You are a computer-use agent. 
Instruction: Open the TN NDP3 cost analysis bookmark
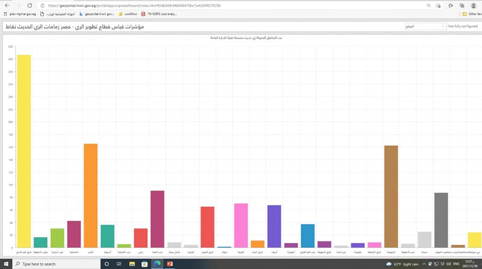pos(159,14)
